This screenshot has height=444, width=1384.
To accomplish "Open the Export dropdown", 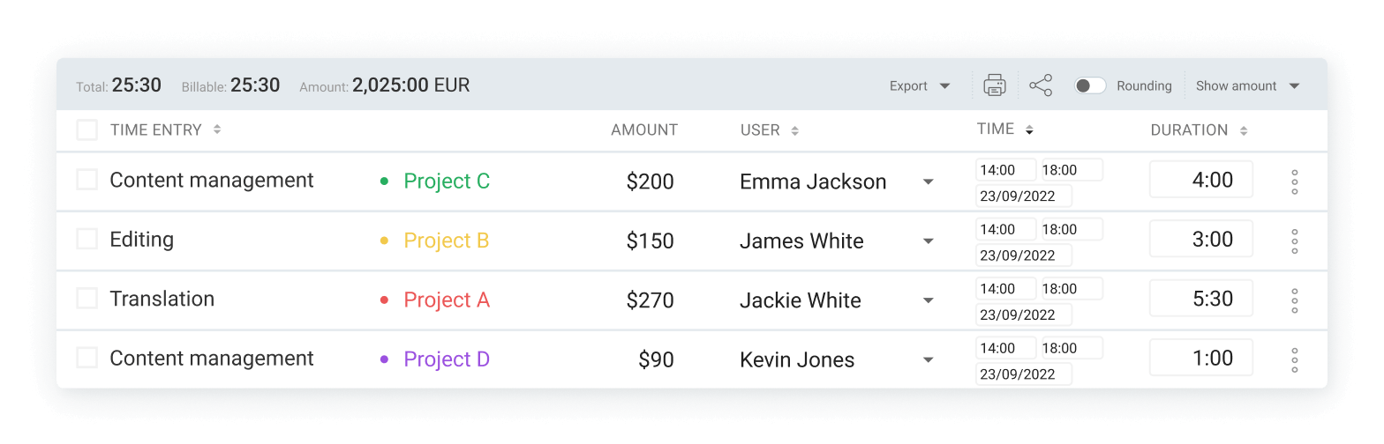I will coord(919,85).
